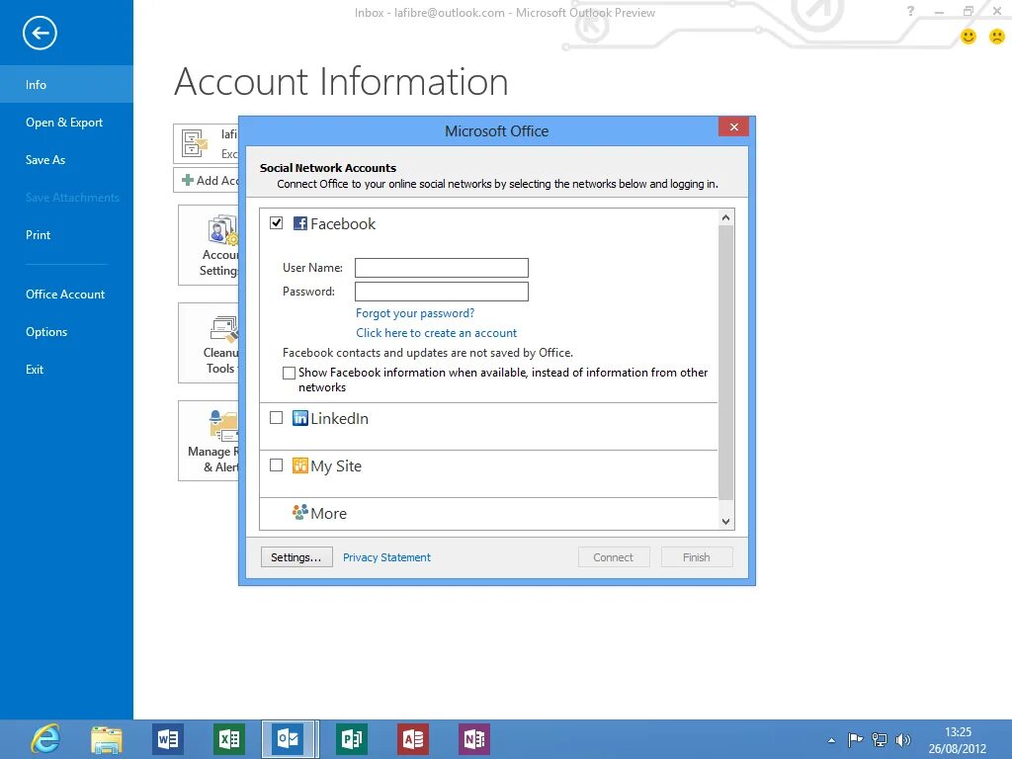This screenshot has width=1012, height=759.
Task: Click the back arrow in Outlook backstage
Action: tap(40, 33)
